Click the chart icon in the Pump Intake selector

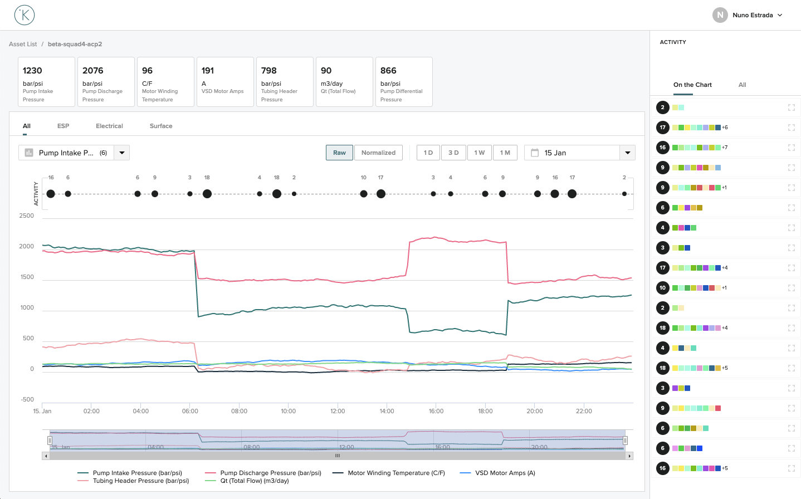(x=28, y=152)
